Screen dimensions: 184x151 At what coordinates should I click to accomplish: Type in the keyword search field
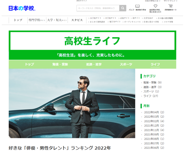click(x=98, y=8)
